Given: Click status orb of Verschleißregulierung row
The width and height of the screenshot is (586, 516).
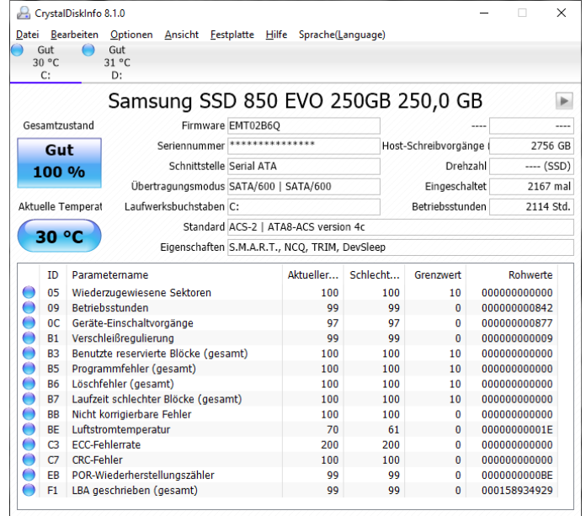Looking at the screenshot, I should point(29,338).
